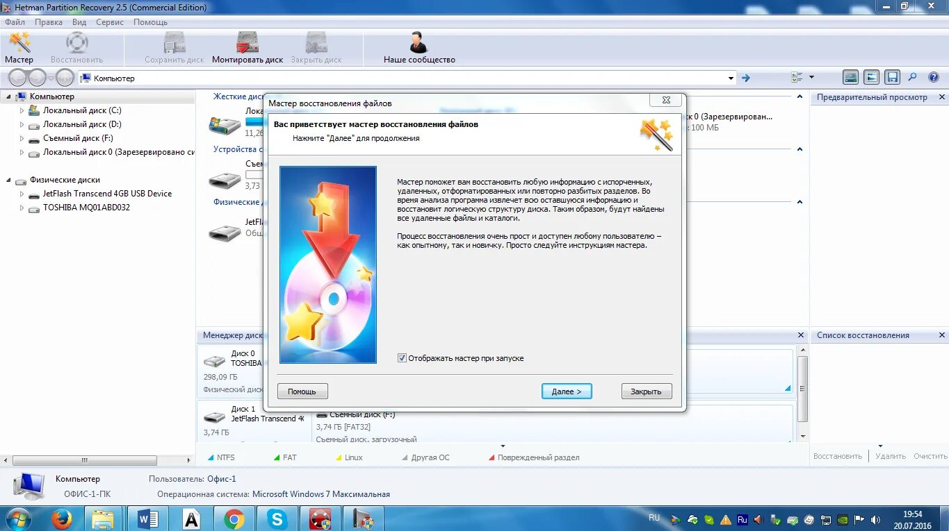
Task: Open the Правка menu
Action: click(x=49, y=22)
